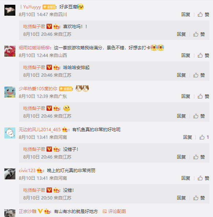
Task: Like civic123's comment about night lights
Action: 203,178
